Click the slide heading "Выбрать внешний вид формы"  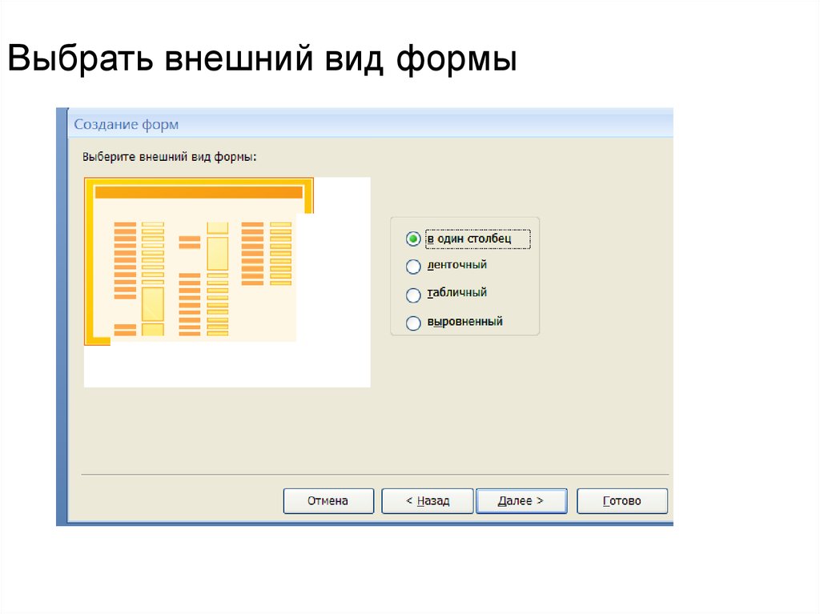[x=262, y=61]
